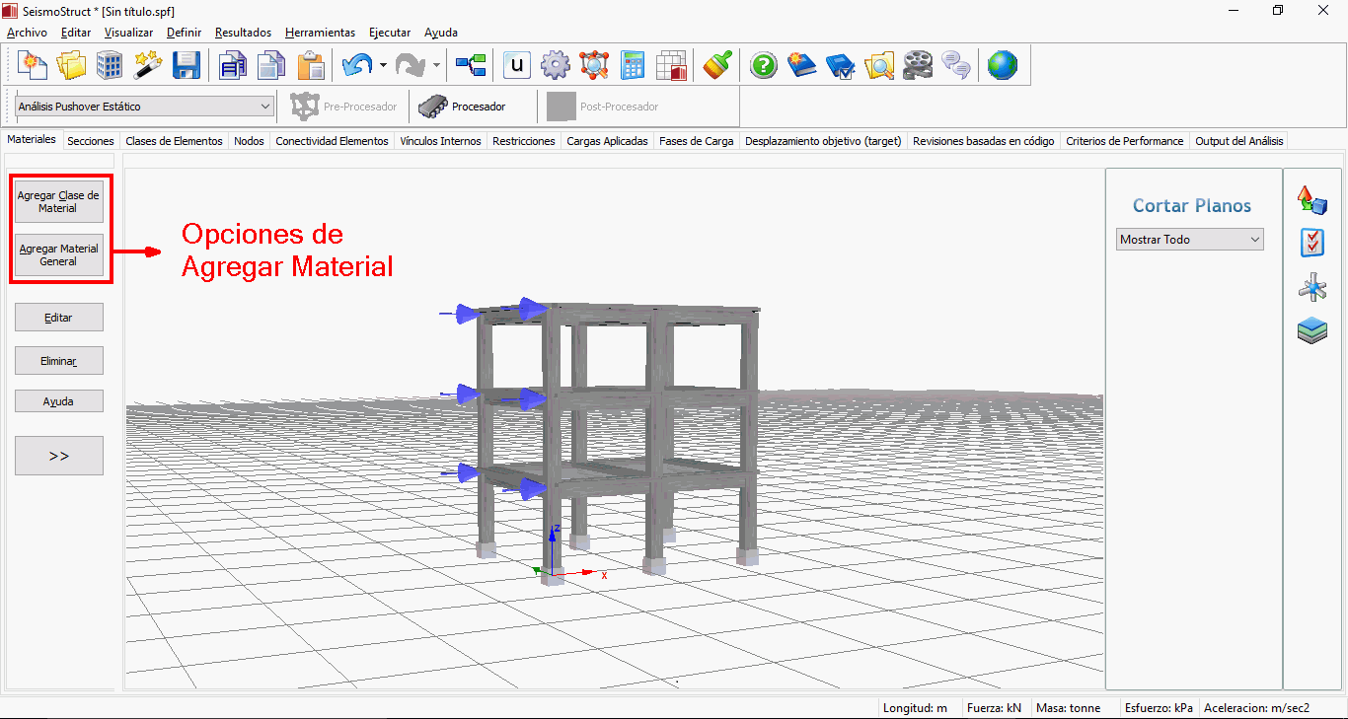Click the globe icon in toolbar

1002,66
